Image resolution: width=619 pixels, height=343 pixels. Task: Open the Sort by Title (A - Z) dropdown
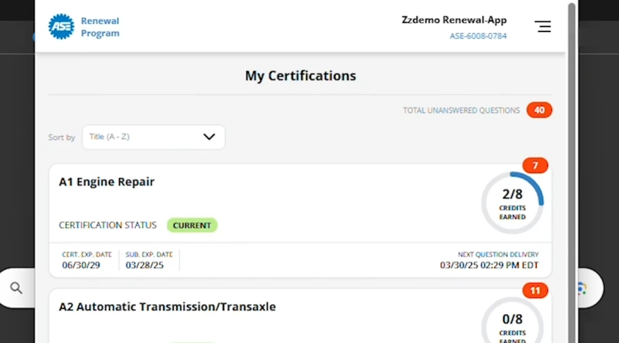coord(154,137)
